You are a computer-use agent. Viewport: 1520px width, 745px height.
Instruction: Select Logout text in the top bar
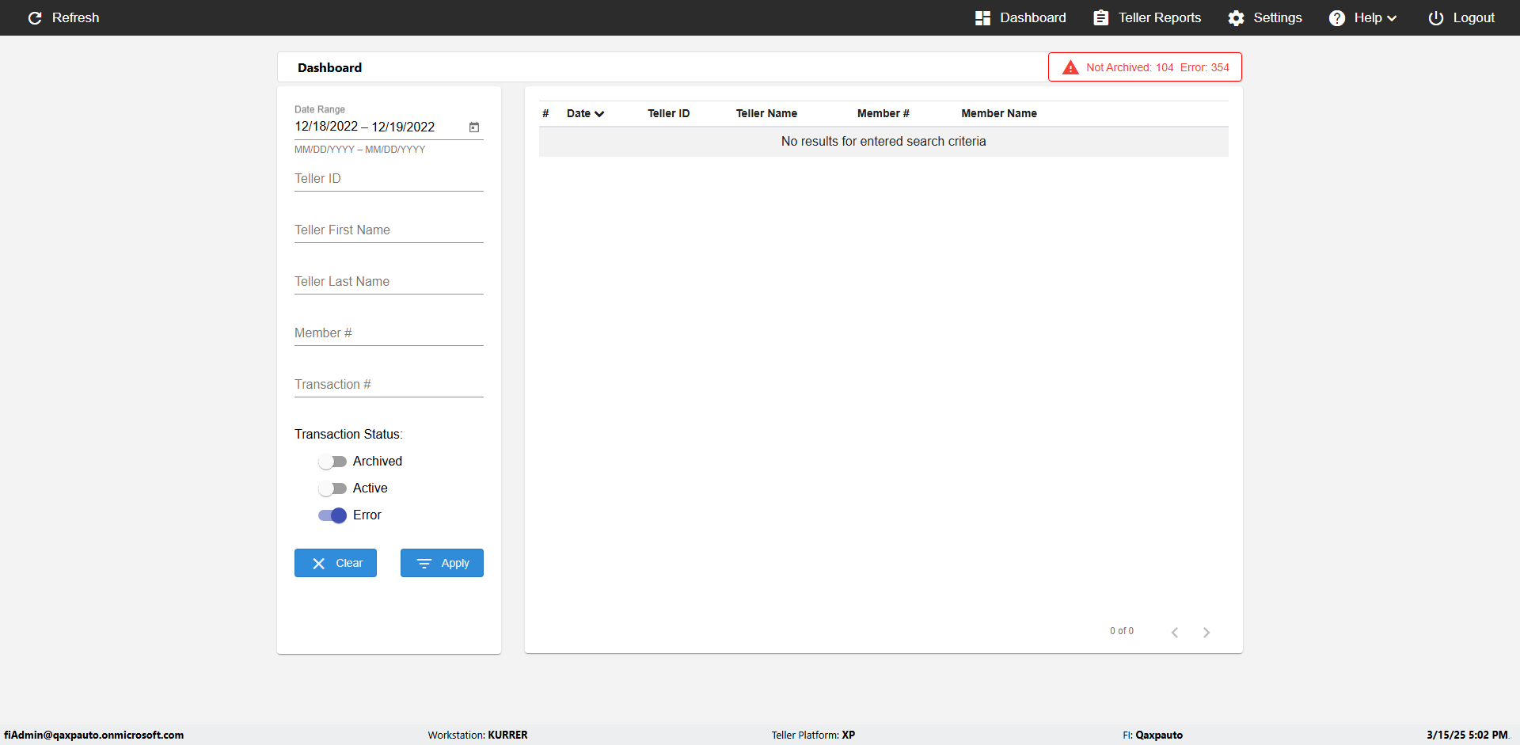(1474, 17)
